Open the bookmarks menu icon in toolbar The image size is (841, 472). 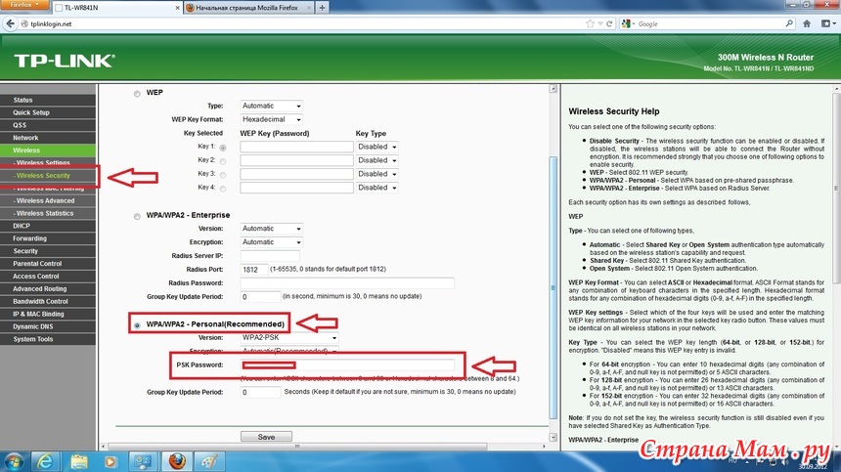tap(828, 23)
